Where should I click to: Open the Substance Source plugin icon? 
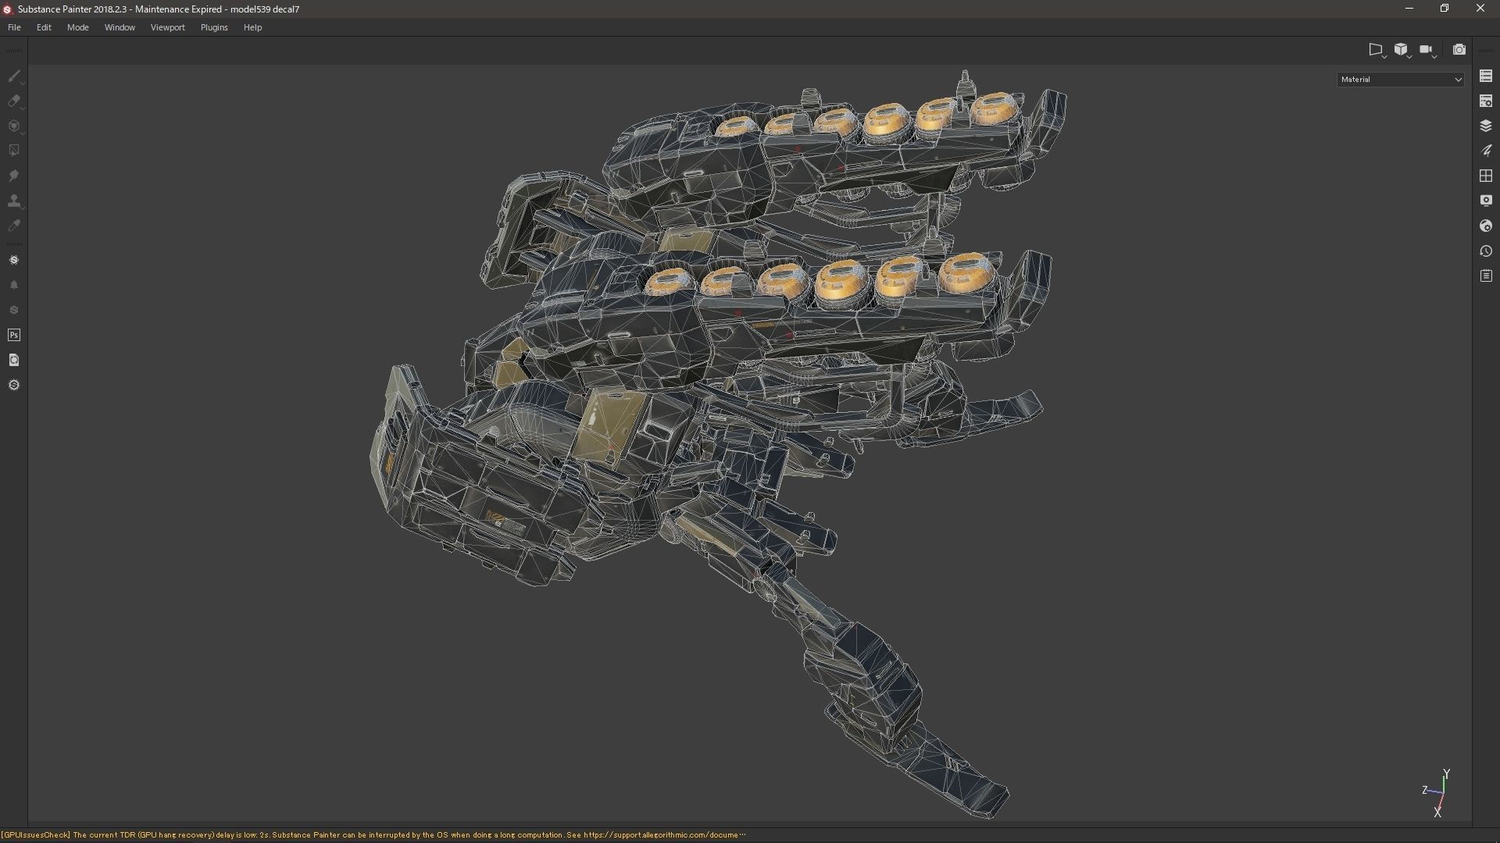click(x=14, y=310)
